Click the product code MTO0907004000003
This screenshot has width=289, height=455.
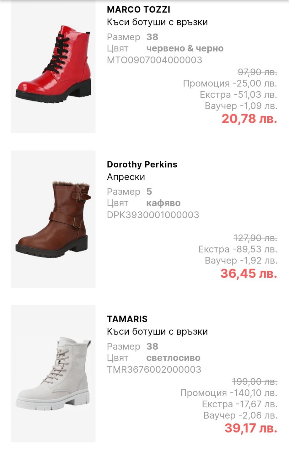click(154, 60)
